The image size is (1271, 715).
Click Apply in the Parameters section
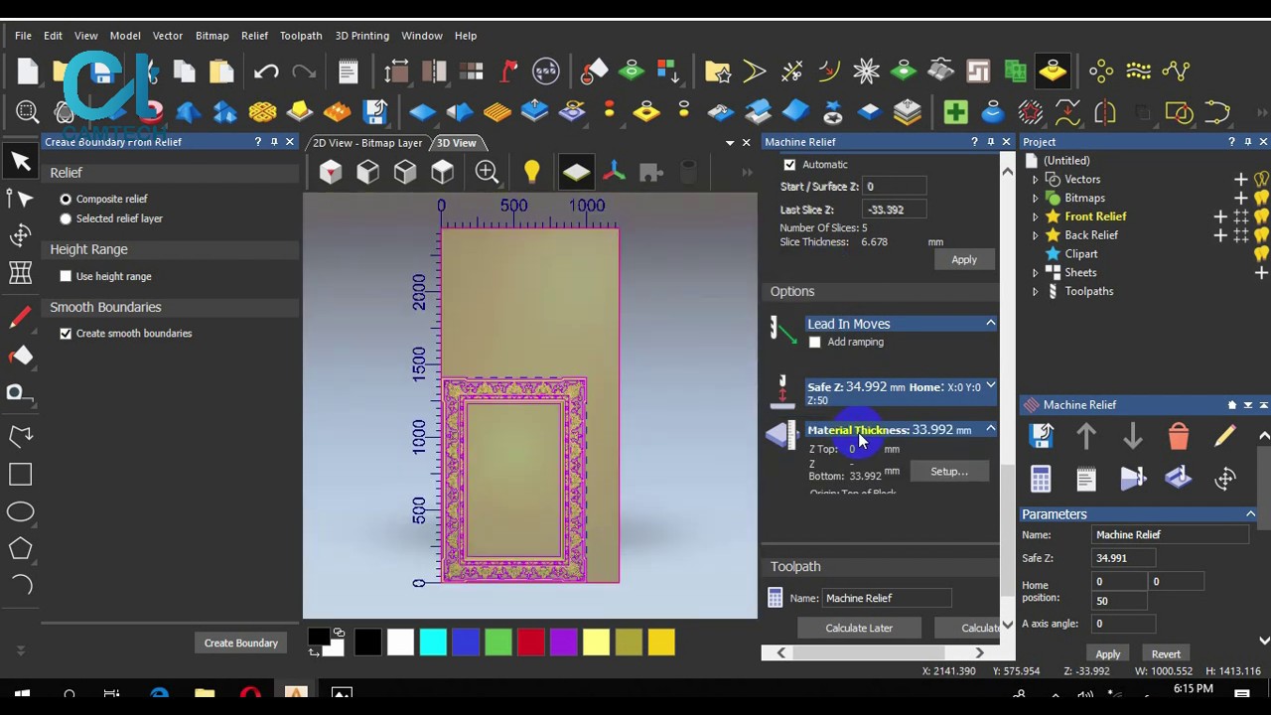coord(1108,654)
